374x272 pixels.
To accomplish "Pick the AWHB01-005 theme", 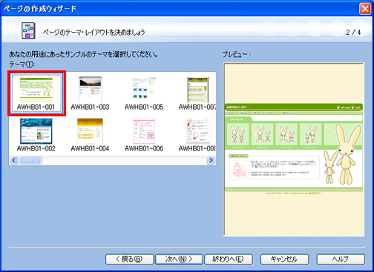I will coord(144,93).
